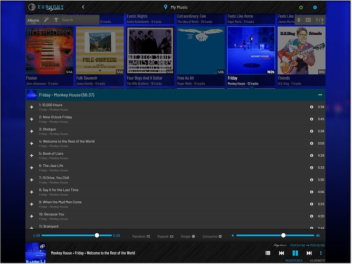
Task: Add Nine O'clock Friday with plus icon
Action: click(32, 119)
